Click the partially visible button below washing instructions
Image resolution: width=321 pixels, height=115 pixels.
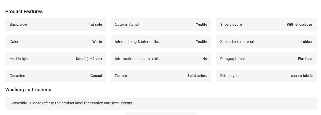pyautogui.click(x=161, y=114)
